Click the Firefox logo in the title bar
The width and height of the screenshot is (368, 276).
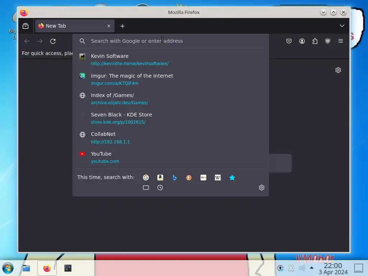(x=24, y=12)
